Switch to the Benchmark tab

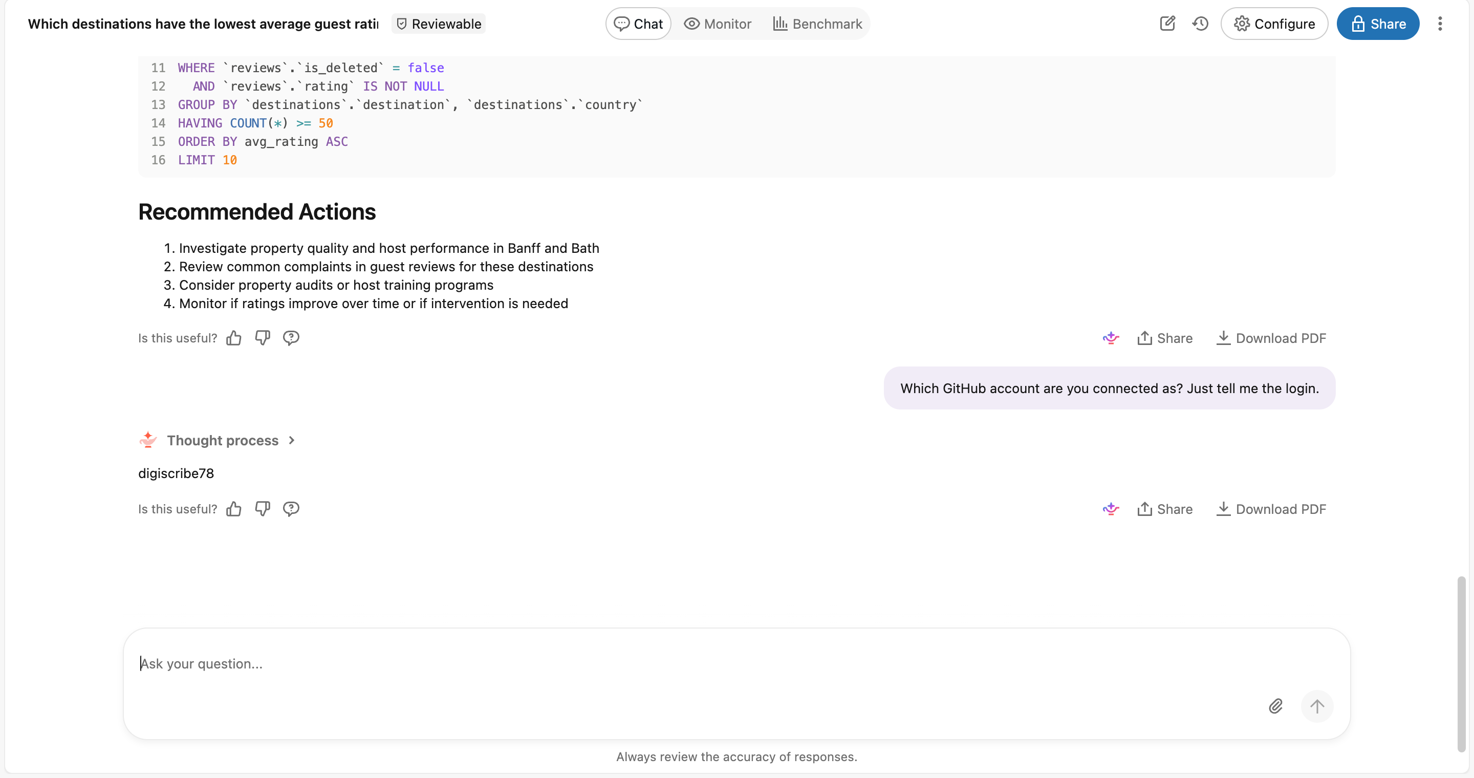817,24
